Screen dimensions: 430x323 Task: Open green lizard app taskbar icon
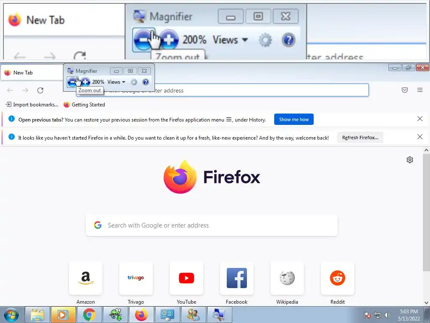tap(115, 315)
